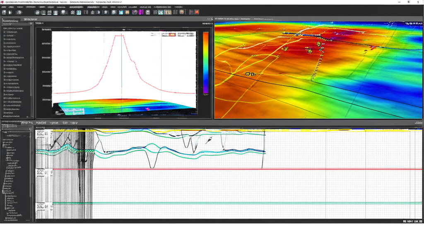Click the red horizontal line in the log plot
Screen dimensions: 424x226
coord(248,169)
